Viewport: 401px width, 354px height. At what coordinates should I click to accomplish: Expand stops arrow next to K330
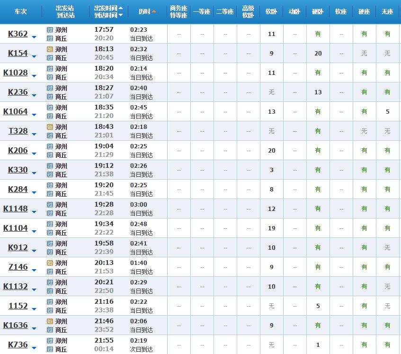pyautogui.click(x=34, y=173)
